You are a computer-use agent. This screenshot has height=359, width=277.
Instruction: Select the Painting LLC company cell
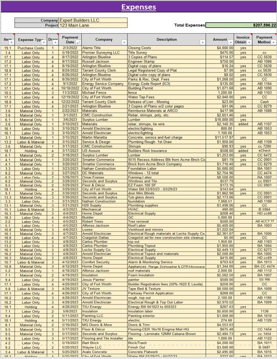[x=105, y=316]
